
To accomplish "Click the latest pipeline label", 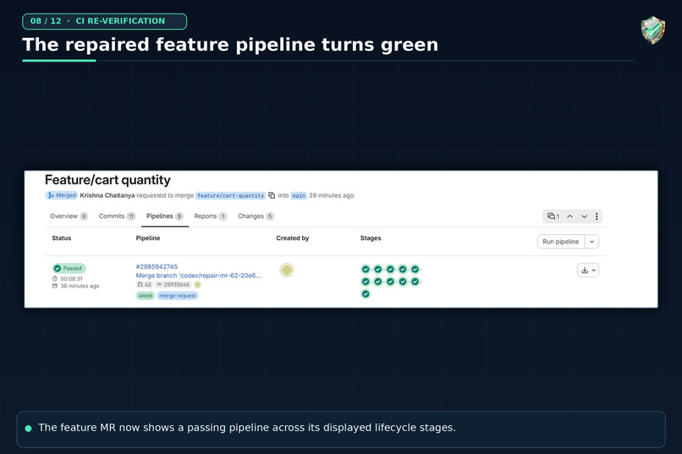I will [146, 296].
